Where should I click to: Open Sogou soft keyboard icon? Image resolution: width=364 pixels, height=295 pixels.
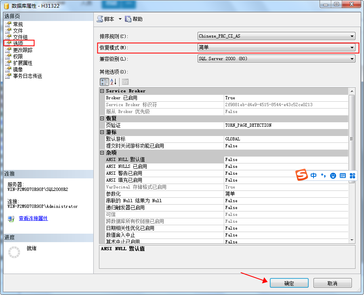pos(343,176)
